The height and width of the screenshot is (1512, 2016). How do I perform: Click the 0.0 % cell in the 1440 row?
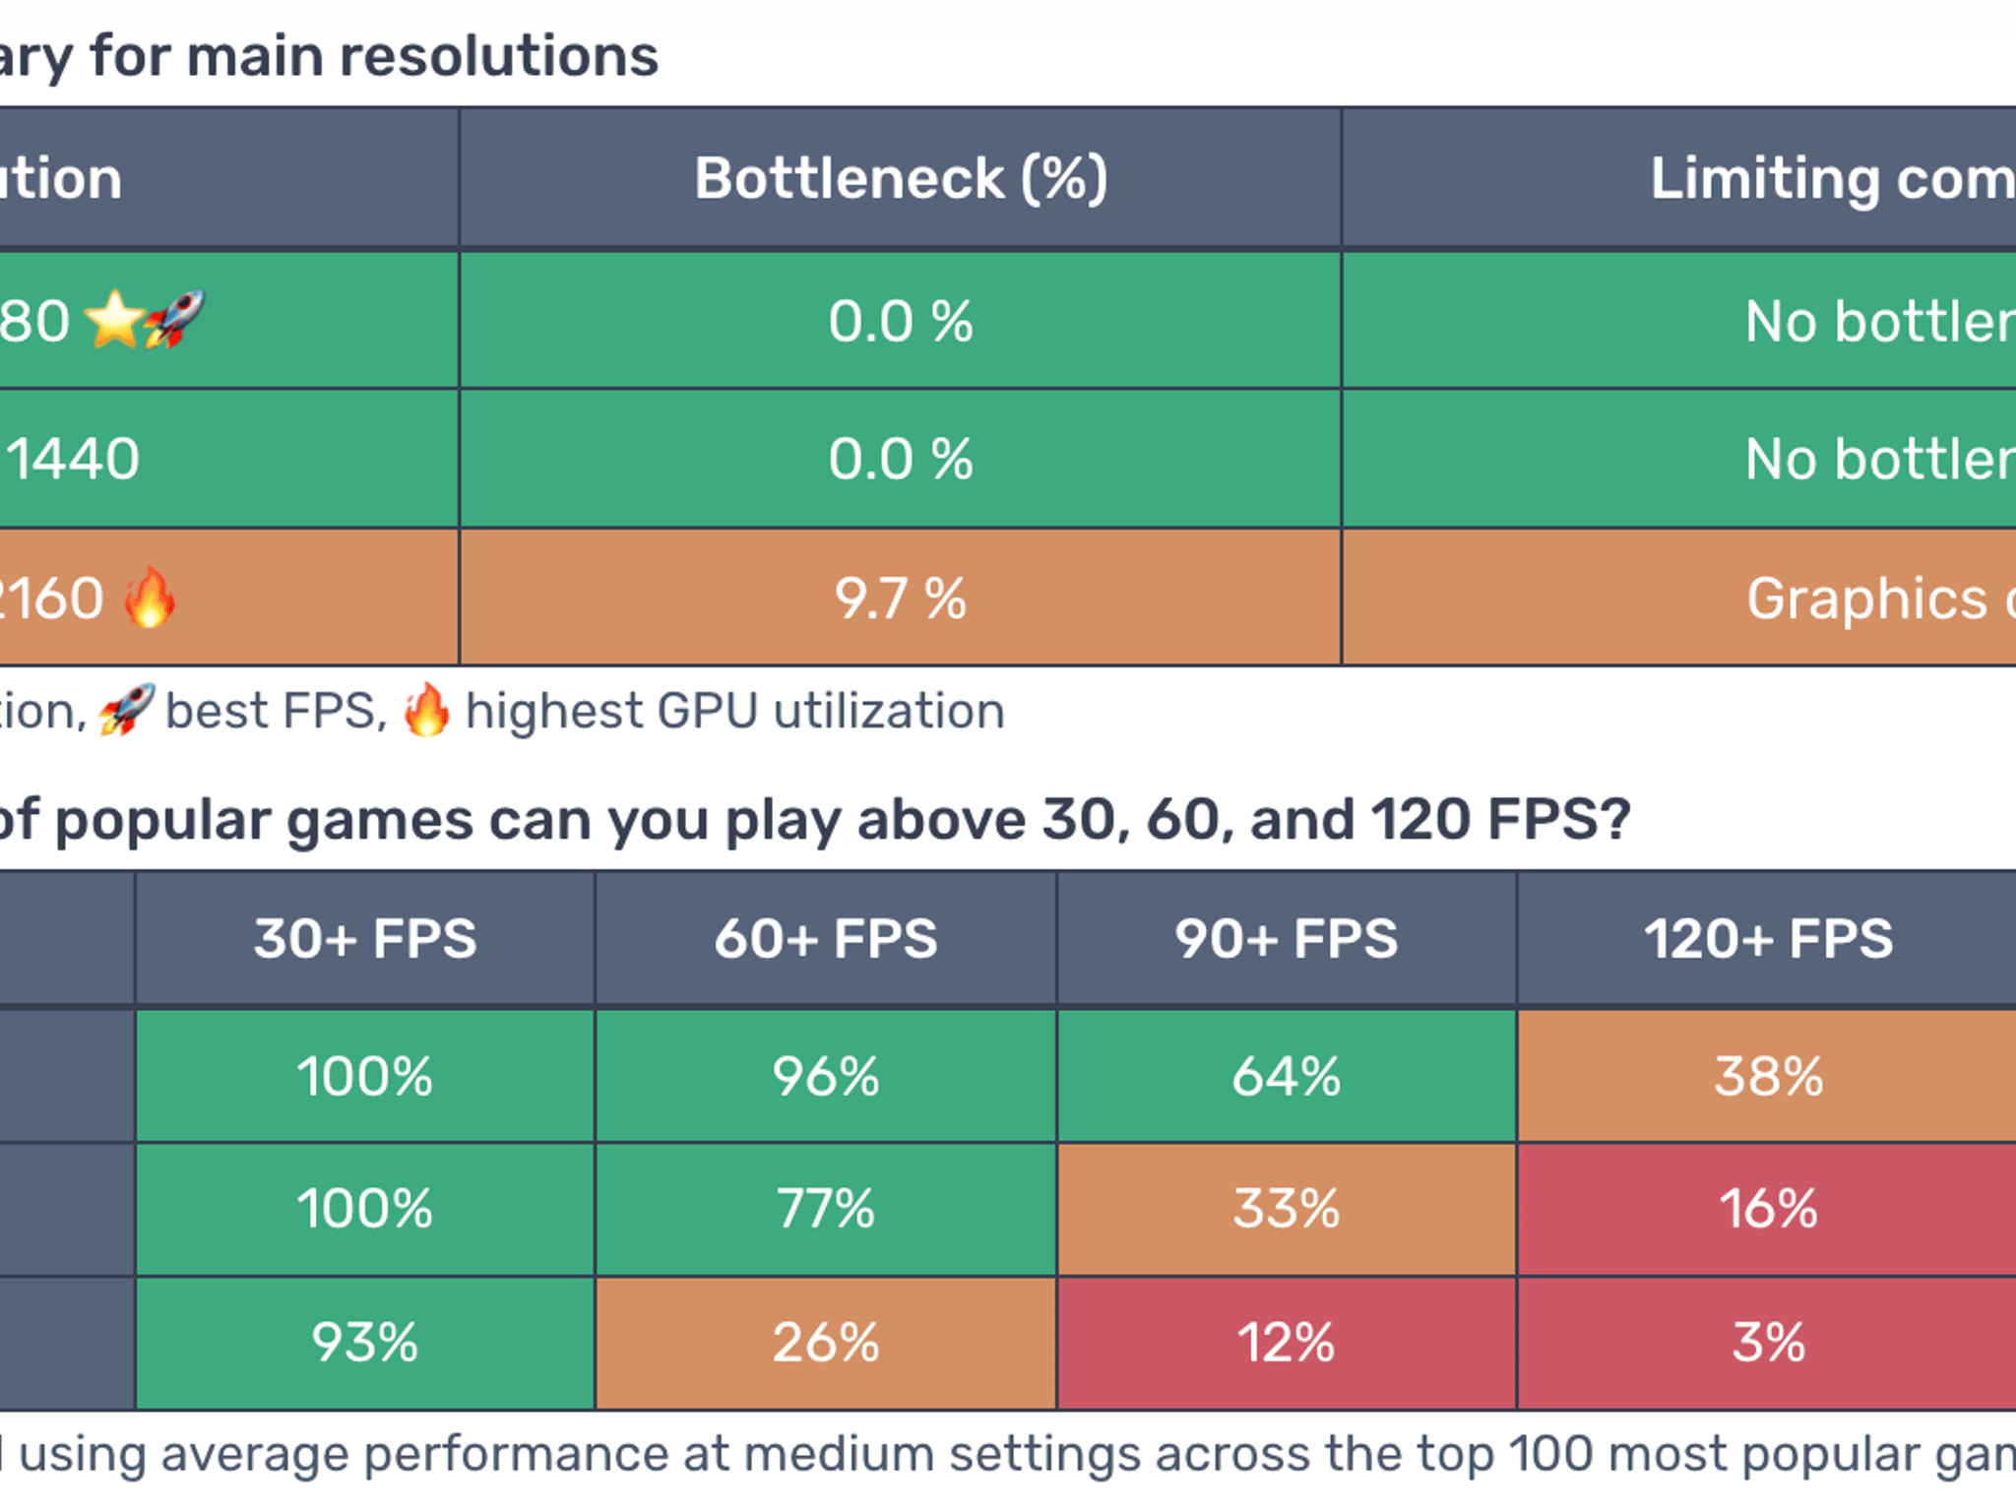[x=901, y=459]
